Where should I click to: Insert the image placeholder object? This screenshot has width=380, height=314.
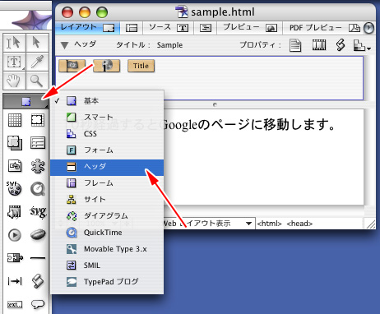(x=15, y=166)
